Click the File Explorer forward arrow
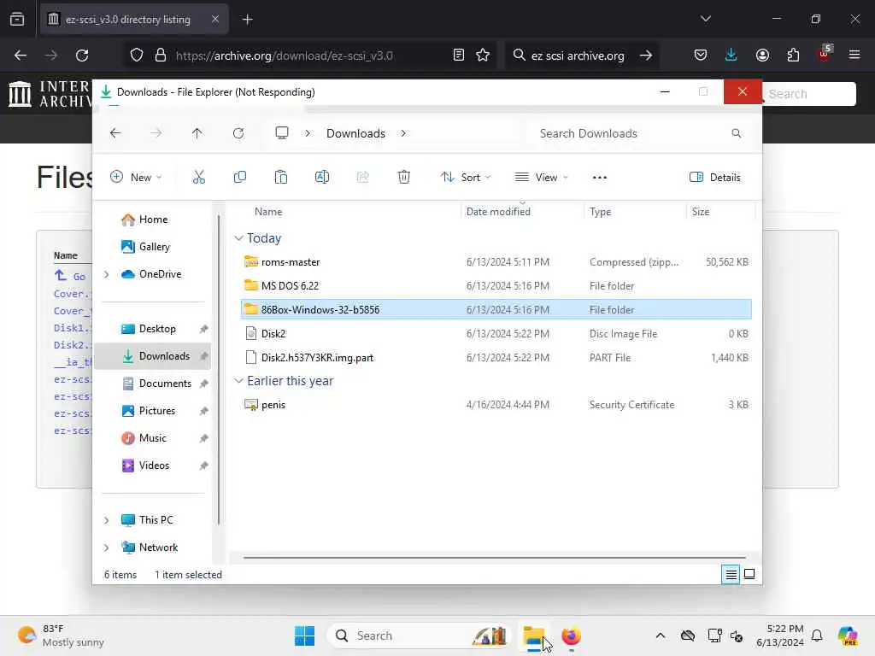The width and height of the screenshot is (875, 656). coord(156,133)
